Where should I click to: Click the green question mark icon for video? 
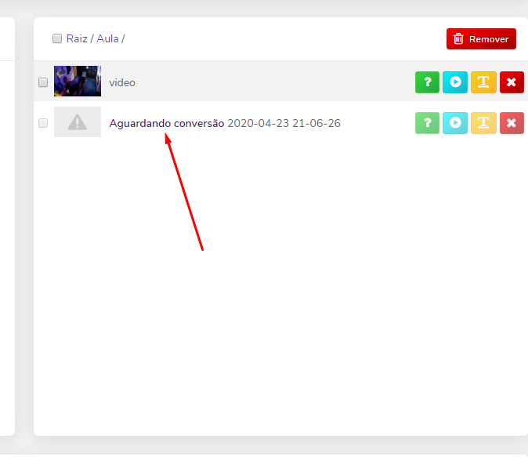coord(427,82)
